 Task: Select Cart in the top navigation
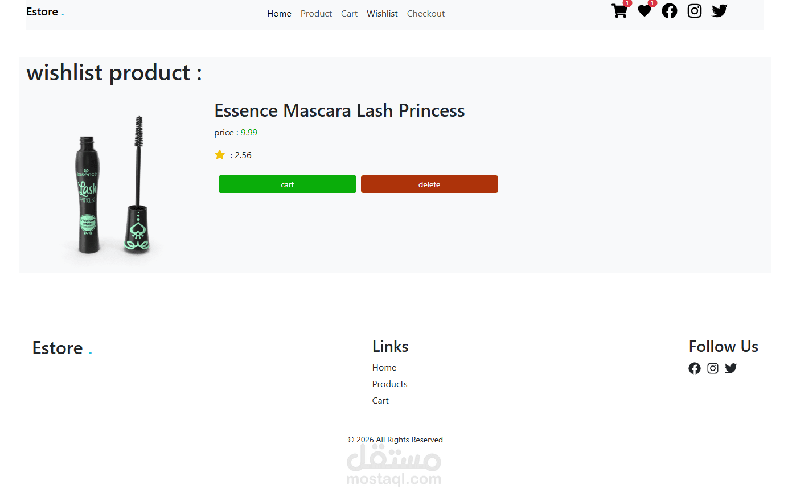tap(349, 14)
